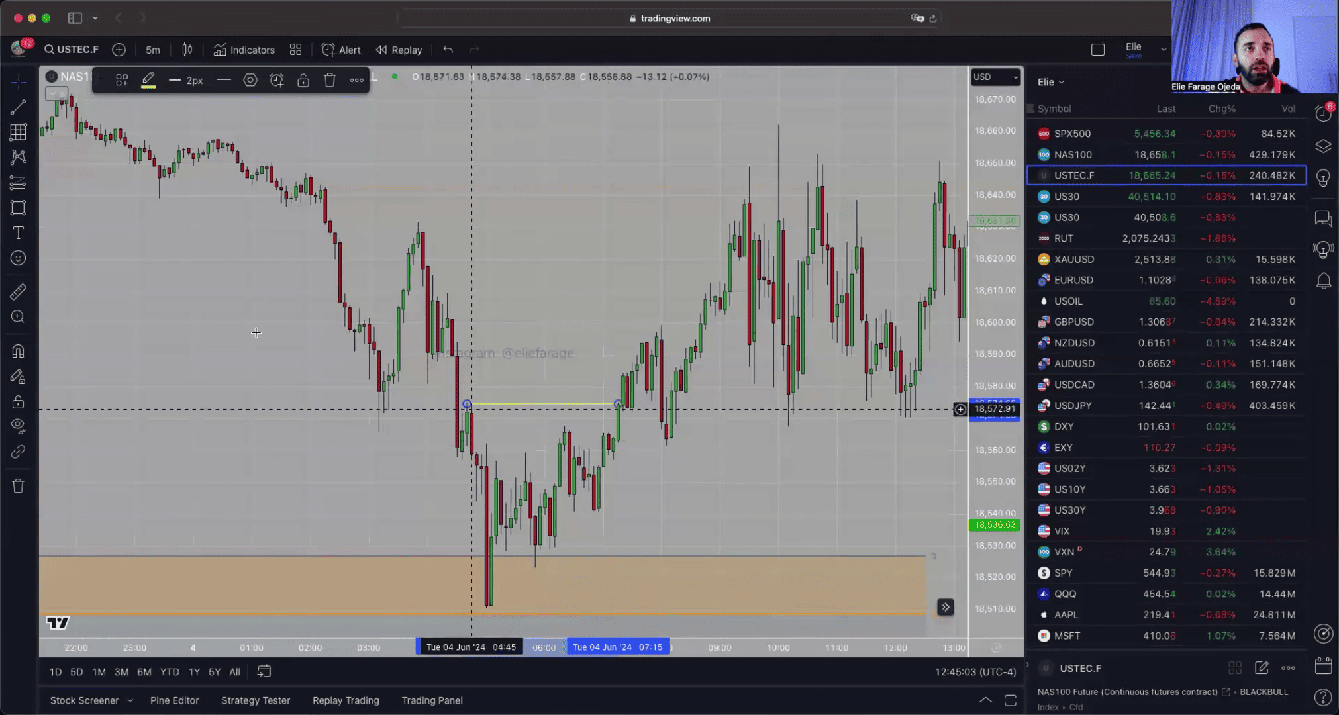Viewport: 1339px width, 715px height.
Task: Select the geometric shapes tool
Action: coord(18,207)
